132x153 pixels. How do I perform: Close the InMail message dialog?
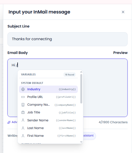[x=123, y=12]
